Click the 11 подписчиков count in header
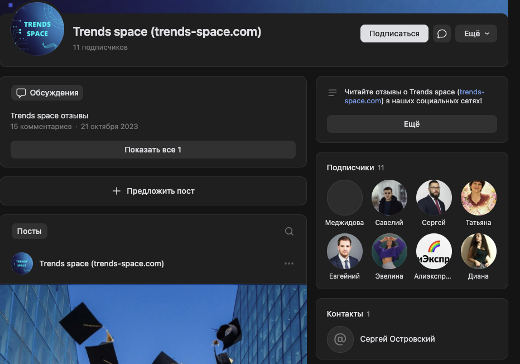The width and height of the screenshot is (520, 364). pos(100,47)
